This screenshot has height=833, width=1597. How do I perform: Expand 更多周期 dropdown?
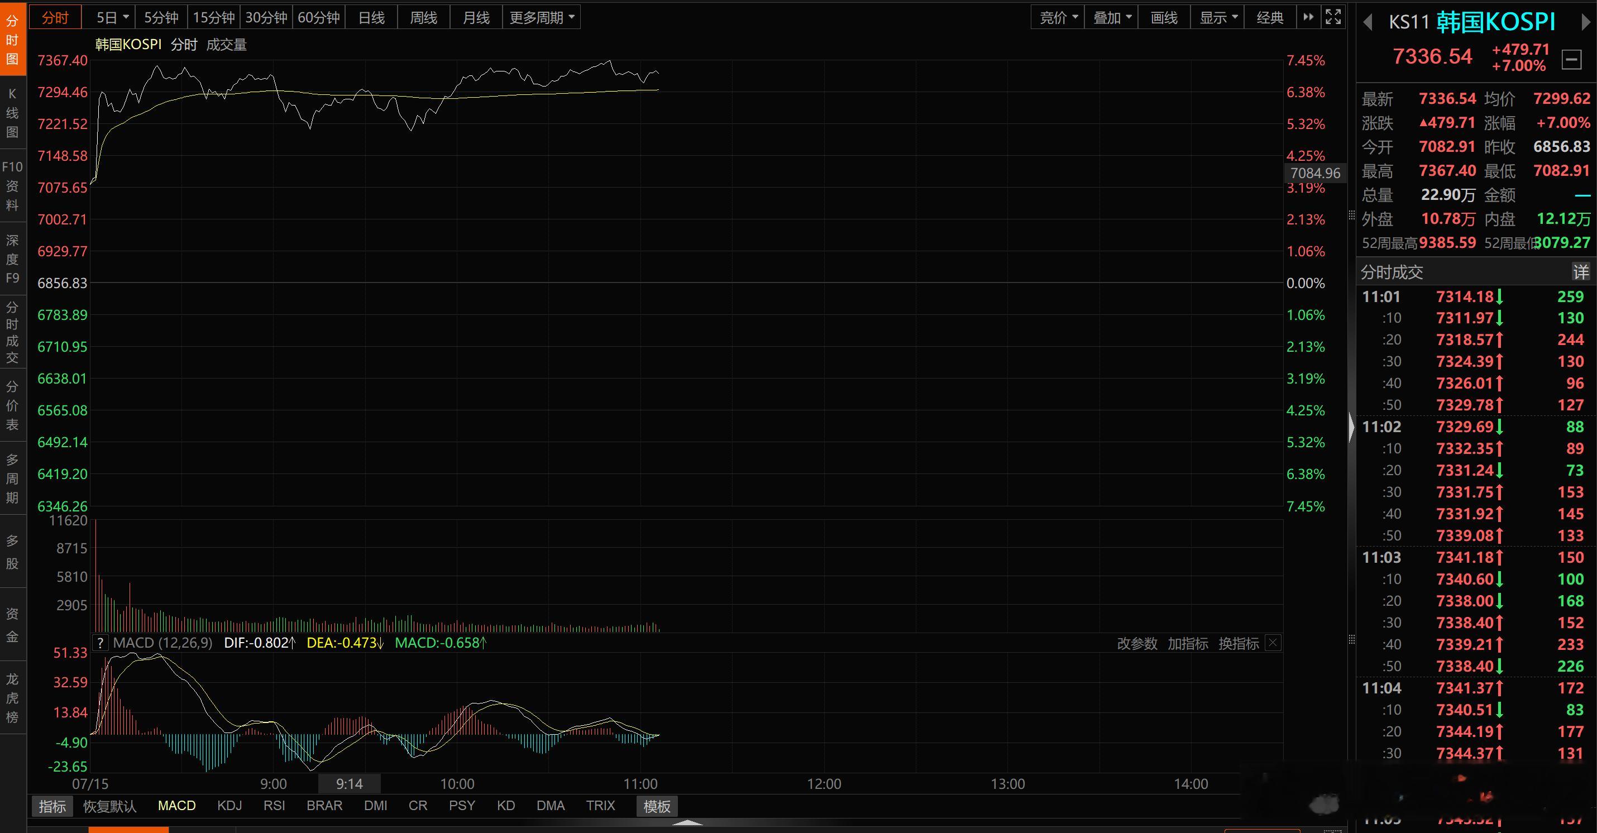542,17
